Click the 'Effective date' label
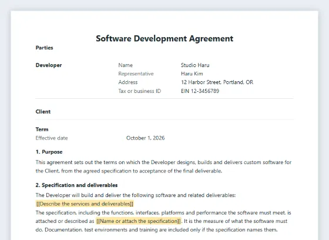This screenshot has width=329, height=240. point(52,138)
